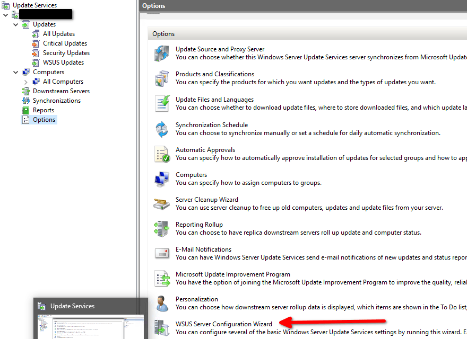Click the Synchronizations icon
Viewport: 467px width, 339px height.
point(26,101)
